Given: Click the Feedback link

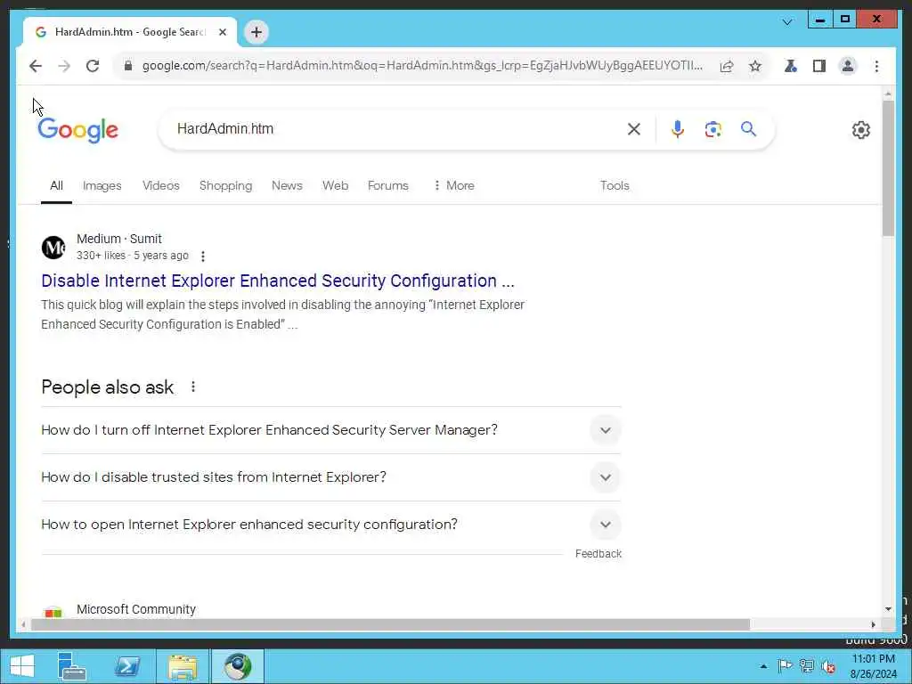Looking at the screenshot, I should [598, 554].
